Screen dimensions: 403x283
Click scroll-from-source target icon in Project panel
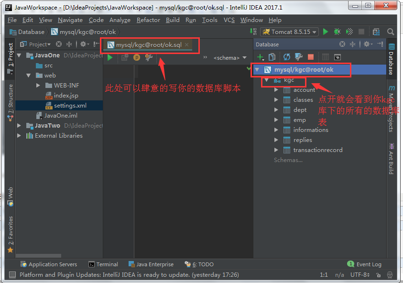59,44
